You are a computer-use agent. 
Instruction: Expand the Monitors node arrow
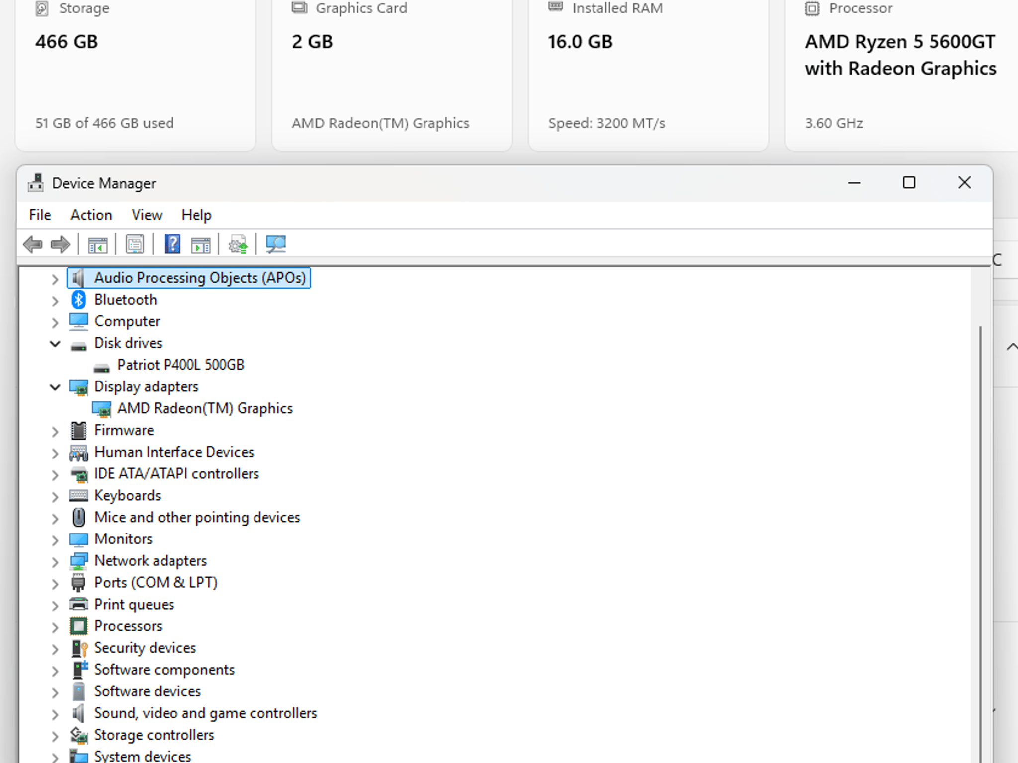point(55,540)
